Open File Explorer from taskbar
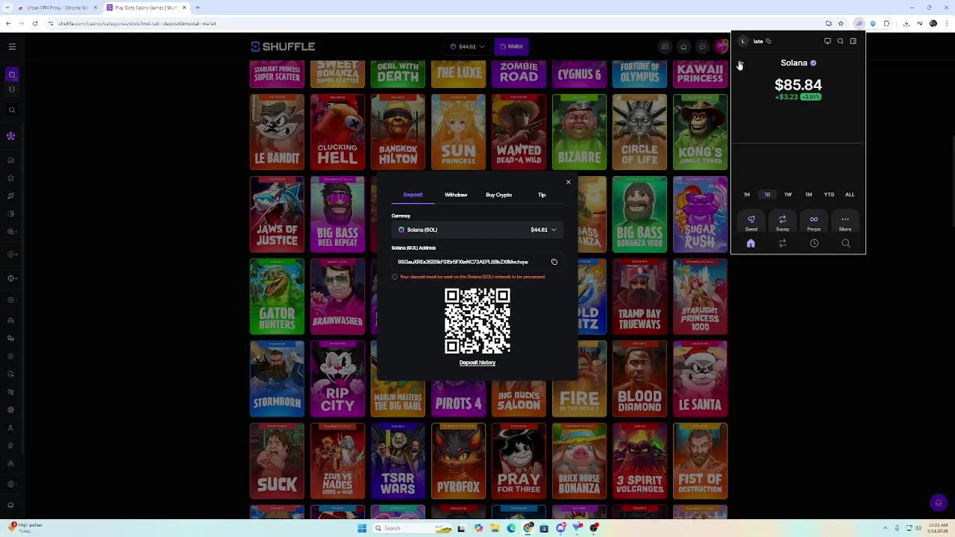The height and width of the screenshot is (537, 955). 495,528
